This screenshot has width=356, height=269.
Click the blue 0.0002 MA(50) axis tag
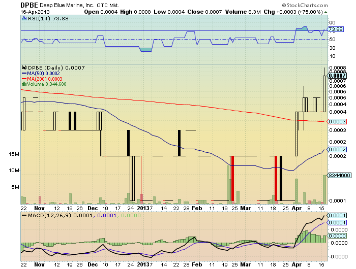click(337, 150)
